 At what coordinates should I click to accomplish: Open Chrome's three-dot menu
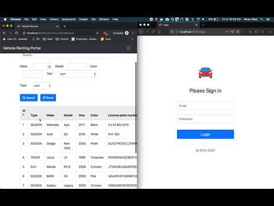click(x=133, y=33)
